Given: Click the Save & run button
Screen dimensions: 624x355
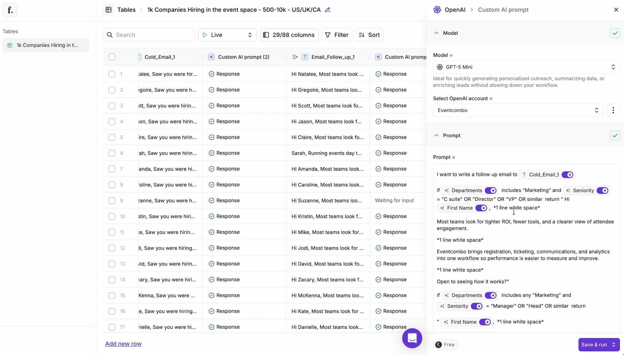Looking at the screenshot, I should (x=594, y=344).
